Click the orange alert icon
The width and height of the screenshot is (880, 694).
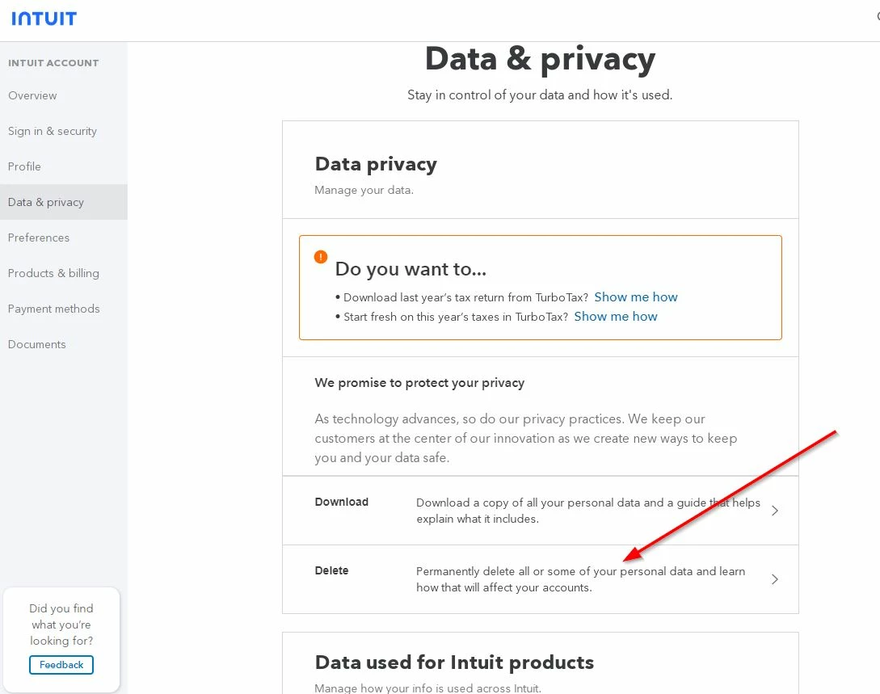pyautogui.click(x=321, y=257)
